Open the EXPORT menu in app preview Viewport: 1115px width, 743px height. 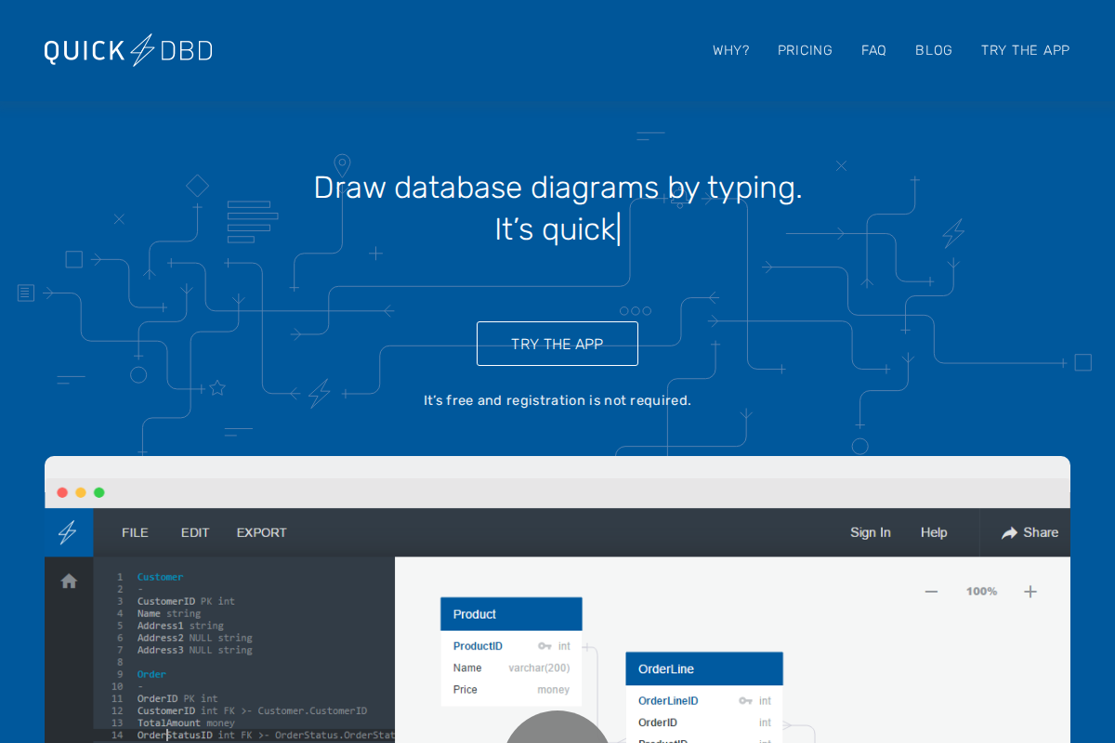[261, 532]
